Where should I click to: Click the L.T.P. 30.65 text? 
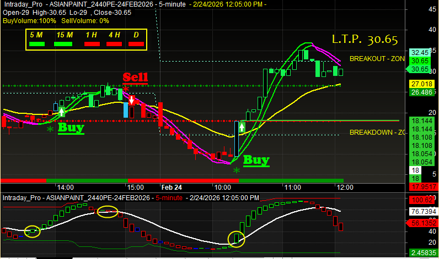coord(365,40)
